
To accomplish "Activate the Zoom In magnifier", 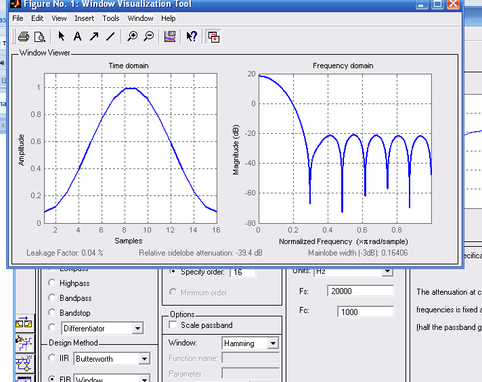I will point(133,37).
